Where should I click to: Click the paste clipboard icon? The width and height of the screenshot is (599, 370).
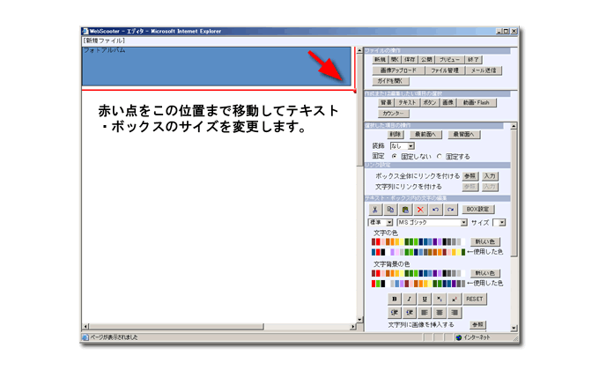tap(405, 210)
